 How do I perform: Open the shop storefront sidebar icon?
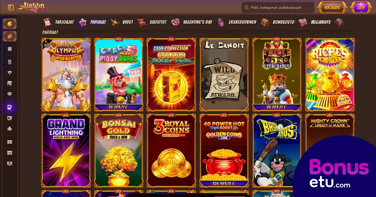(x=10, y=83)
